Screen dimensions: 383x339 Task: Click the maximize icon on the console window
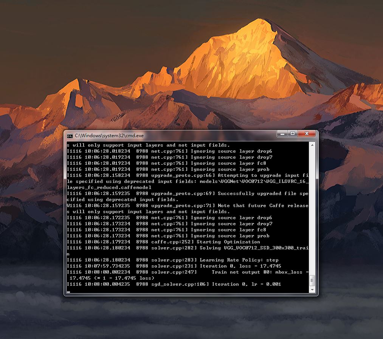(x=293, y=134)
